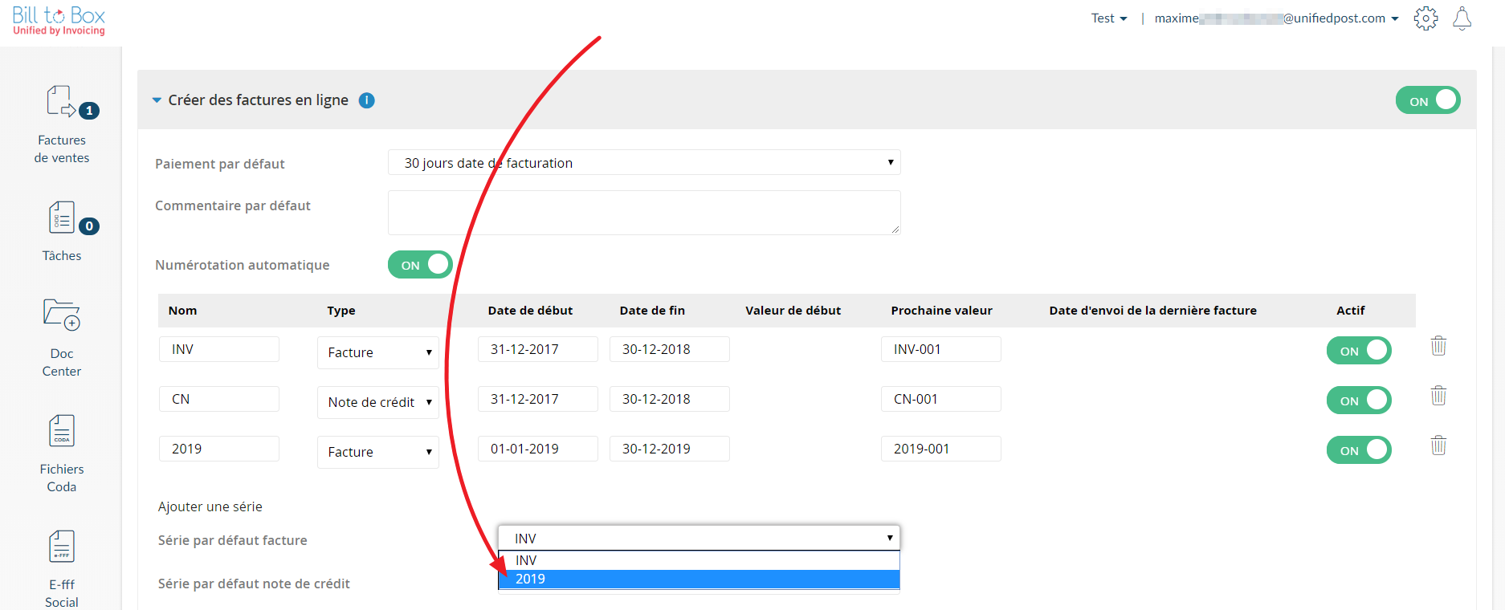Click end date 30-12-2018 for CN

(670, 399)
